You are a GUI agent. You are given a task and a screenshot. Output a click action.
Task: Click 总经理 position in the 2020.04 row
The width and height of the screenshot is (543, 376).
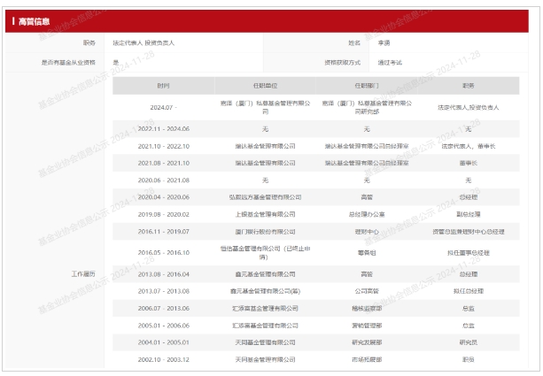(x=469, y=197)
